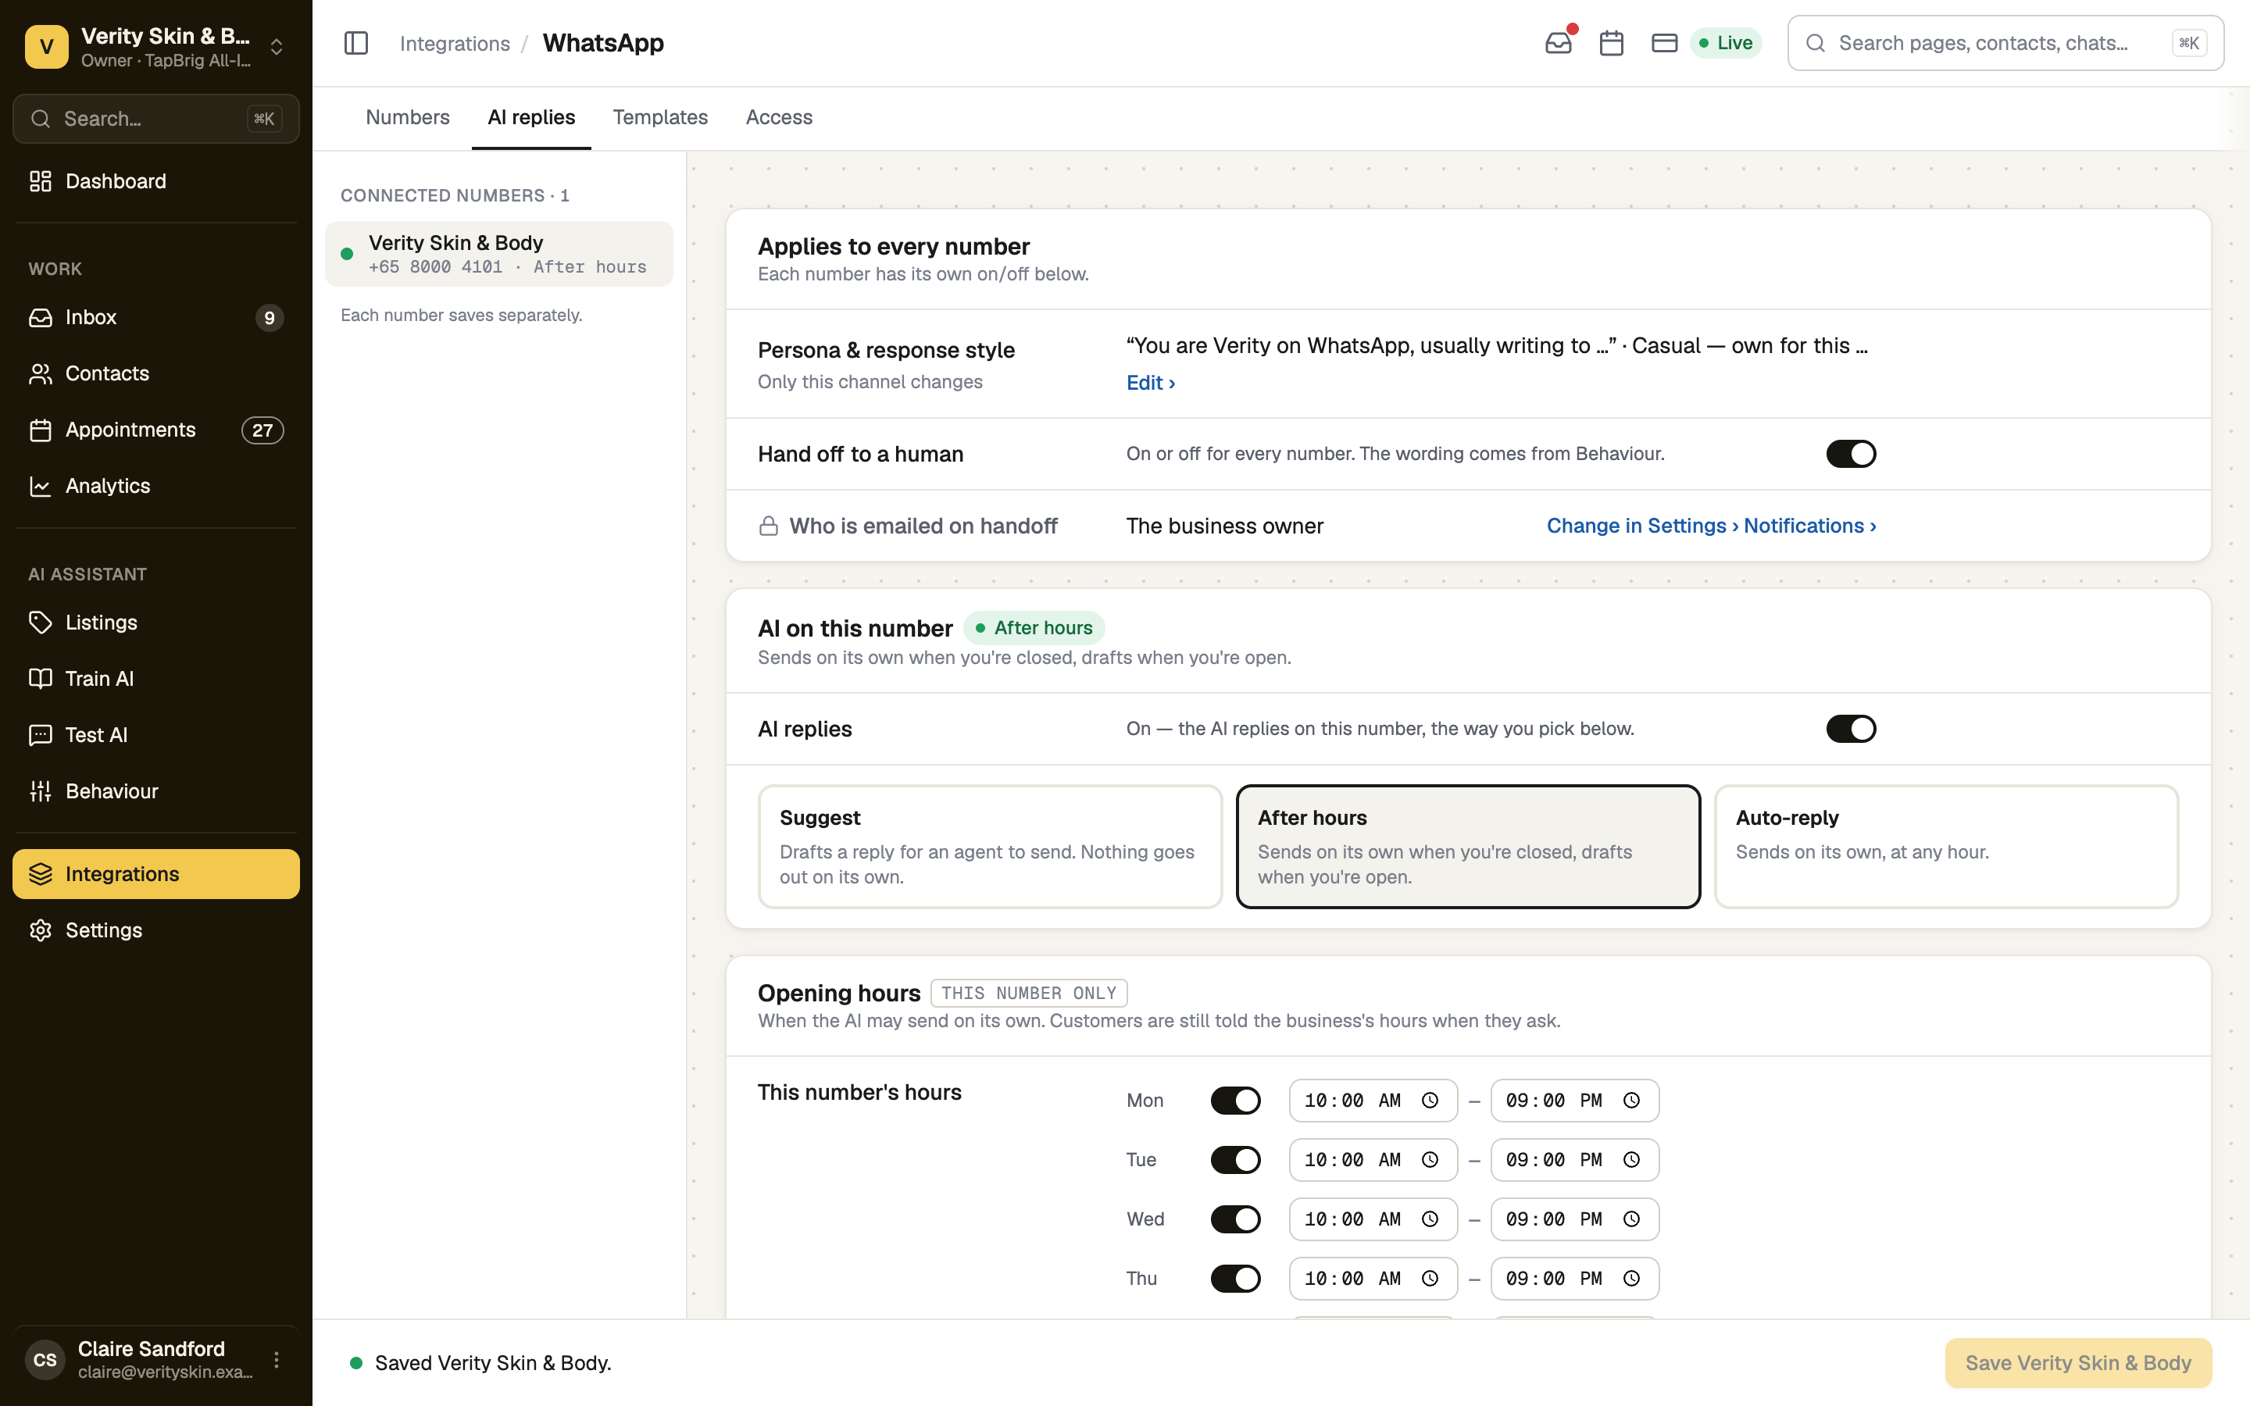The image size is (2250, 1406).
Task: Open Contacts in sidebar
Action: pyautogui.click(x=156, y=374)
